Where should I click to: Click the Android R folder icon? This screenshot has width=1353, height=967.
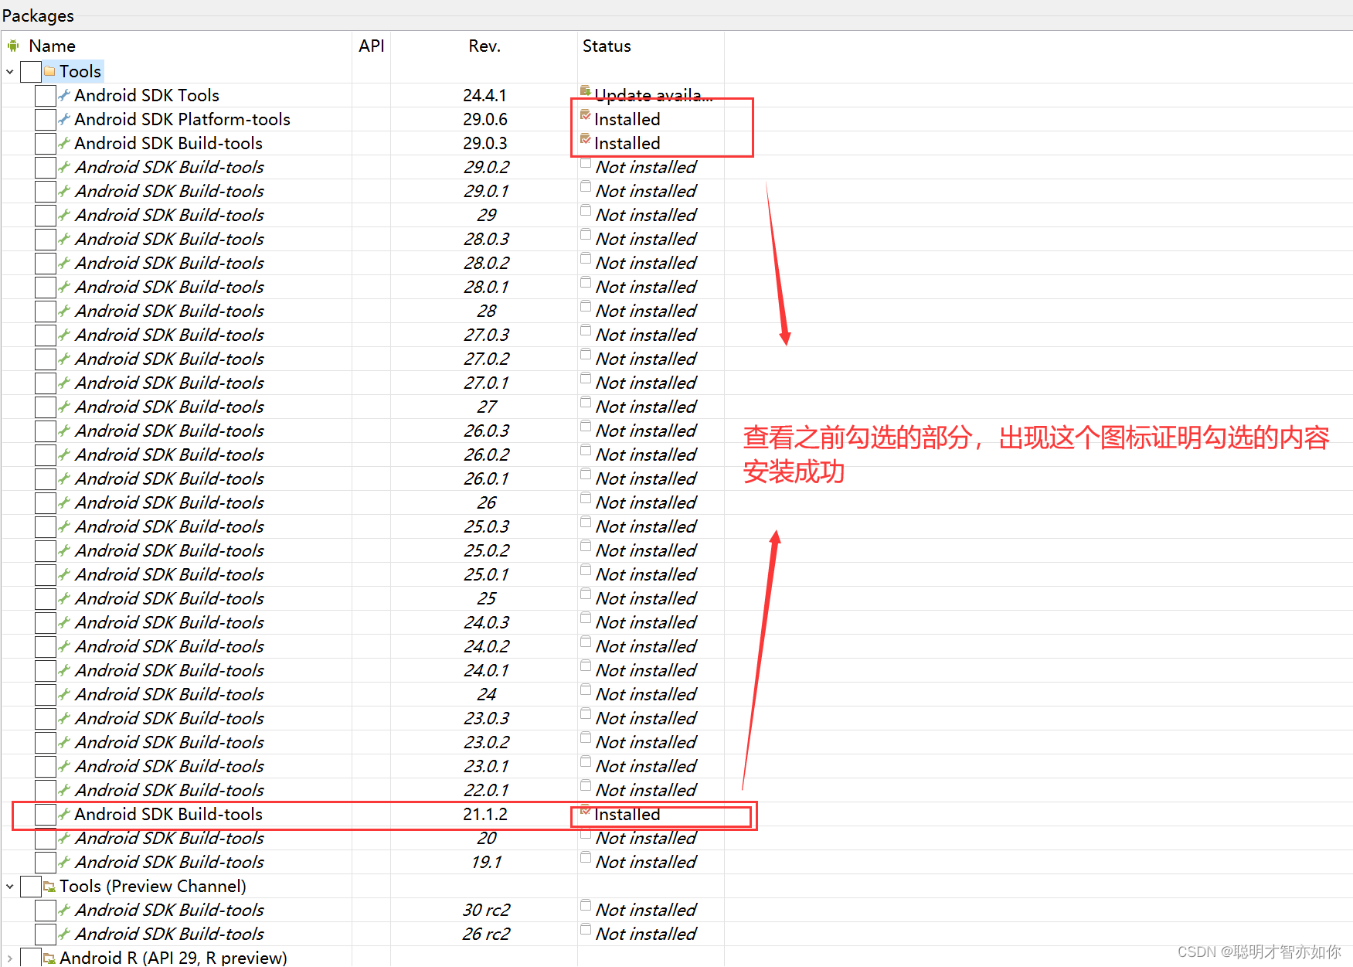[49, 958]
